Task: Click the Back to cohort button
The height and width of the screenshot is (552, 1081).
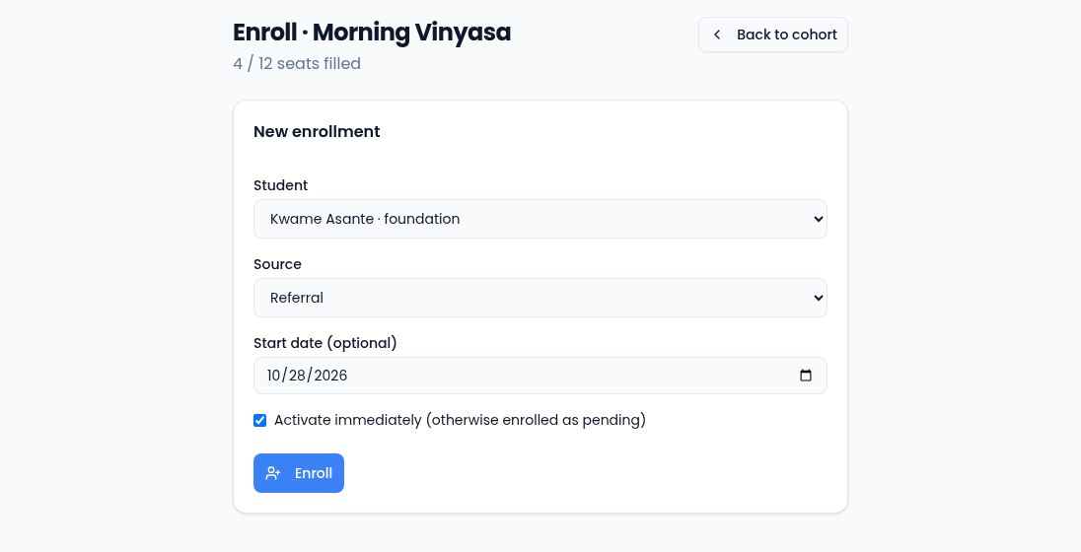Action: [773, 34]
